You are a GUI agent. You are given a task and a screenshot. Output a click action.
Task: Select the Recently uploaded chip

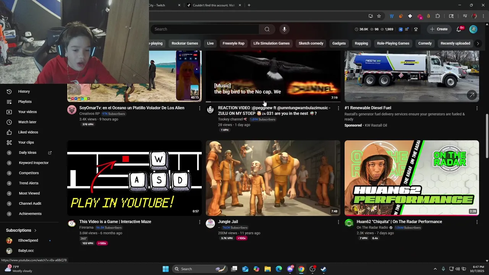[455, 44]
